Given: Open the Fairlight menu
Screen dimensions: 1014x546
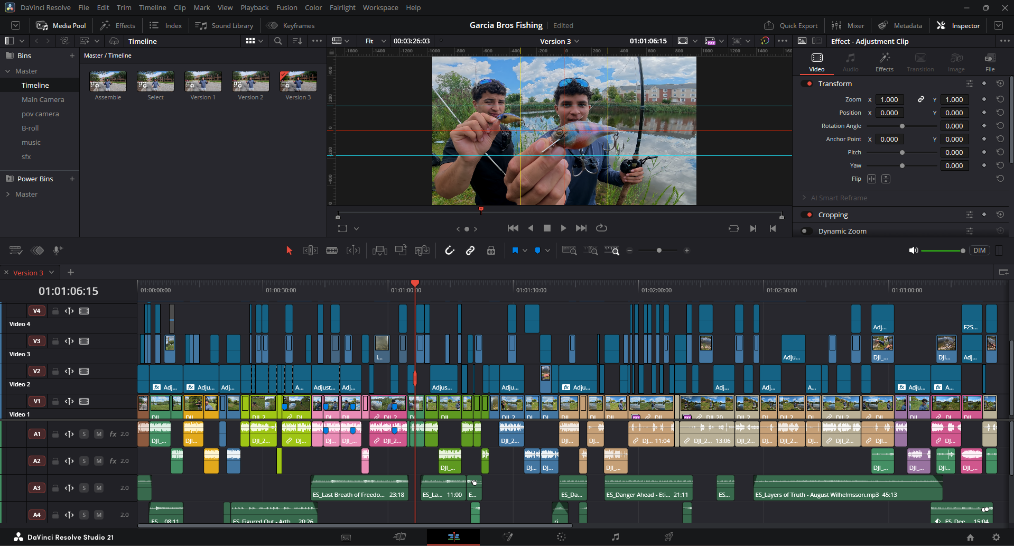Looking at the screenshot, I should tap(342, 7).
